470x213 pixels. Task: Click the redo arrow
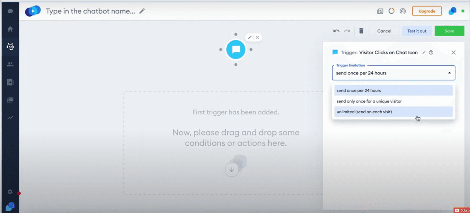pos(347,31)
